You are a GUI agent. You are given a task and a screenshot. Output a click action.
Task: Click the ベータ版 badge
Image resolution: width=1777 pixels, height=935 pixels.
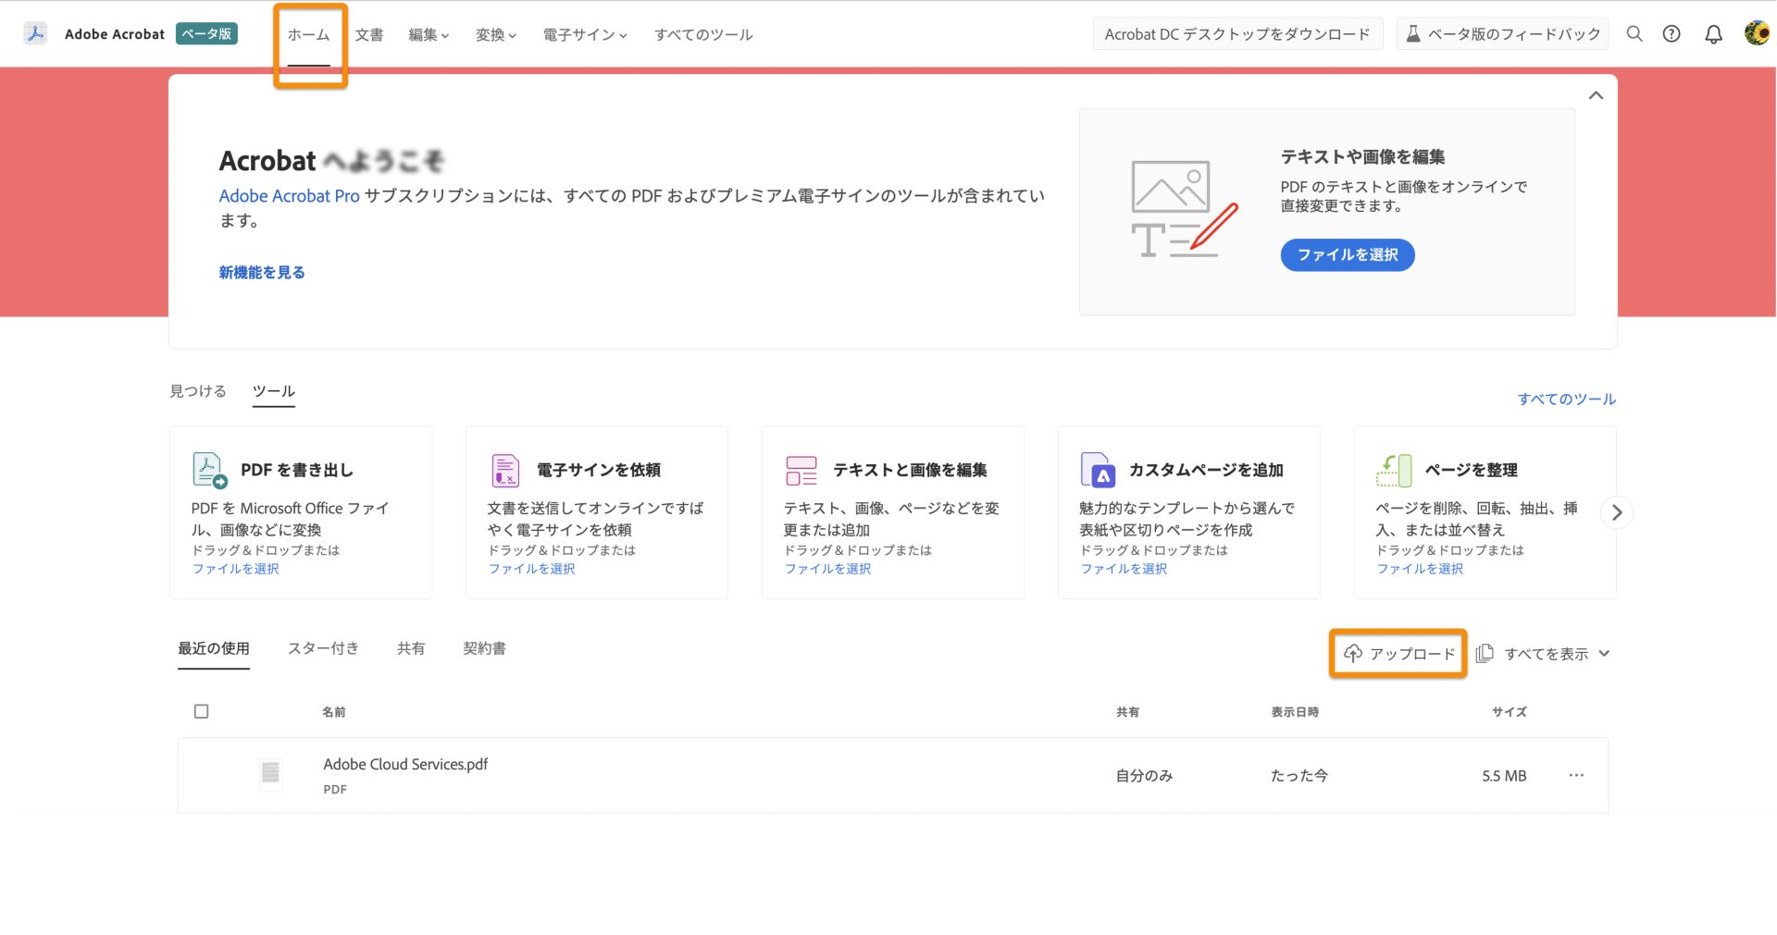pyautogui.click(x=207, y=34)
